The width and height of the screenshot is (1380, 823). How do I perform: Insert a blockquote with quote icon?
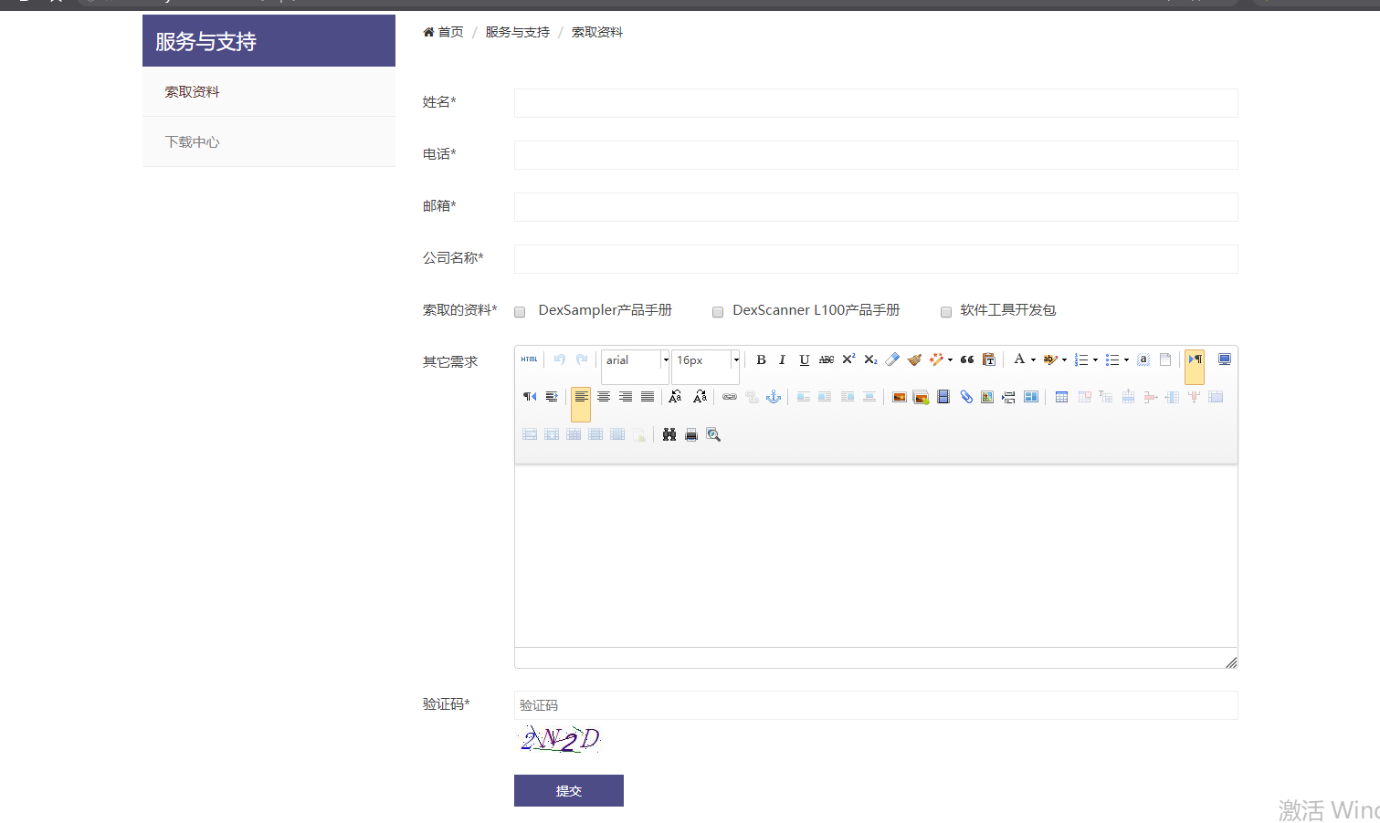(x=966, y=359)
